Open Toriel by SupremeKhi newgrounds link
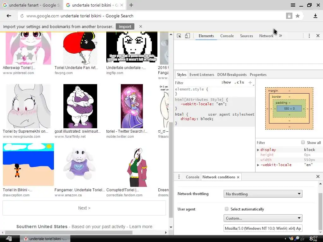The width and height of the screenshot is (323, 242). click(26, 131)
